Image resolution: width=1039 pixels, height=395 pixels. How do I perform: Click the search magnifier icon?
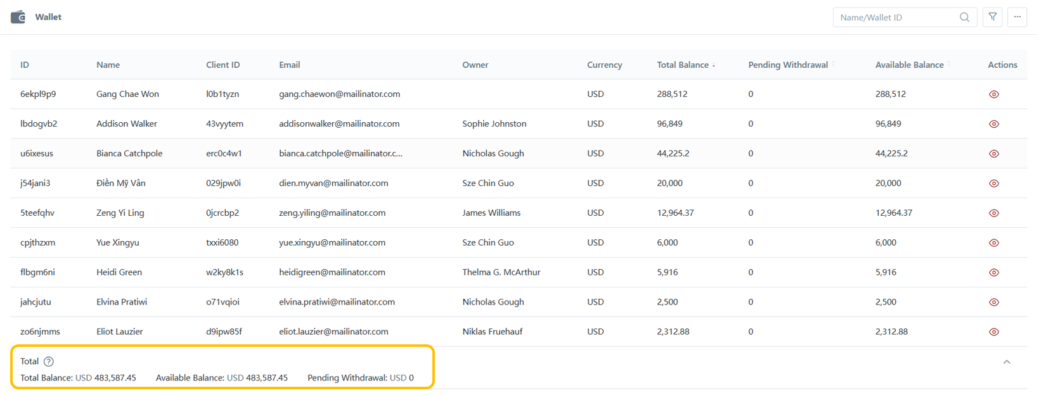(964, 17)
